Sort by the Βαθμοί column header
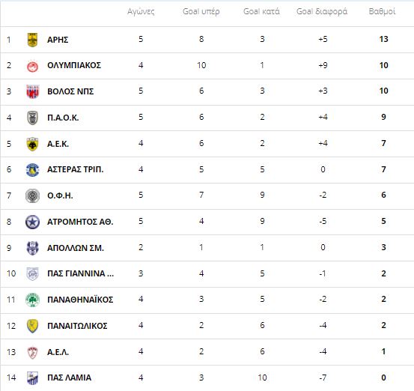The height and width of the screenshot is (391, 414). [x=382, y=12]
